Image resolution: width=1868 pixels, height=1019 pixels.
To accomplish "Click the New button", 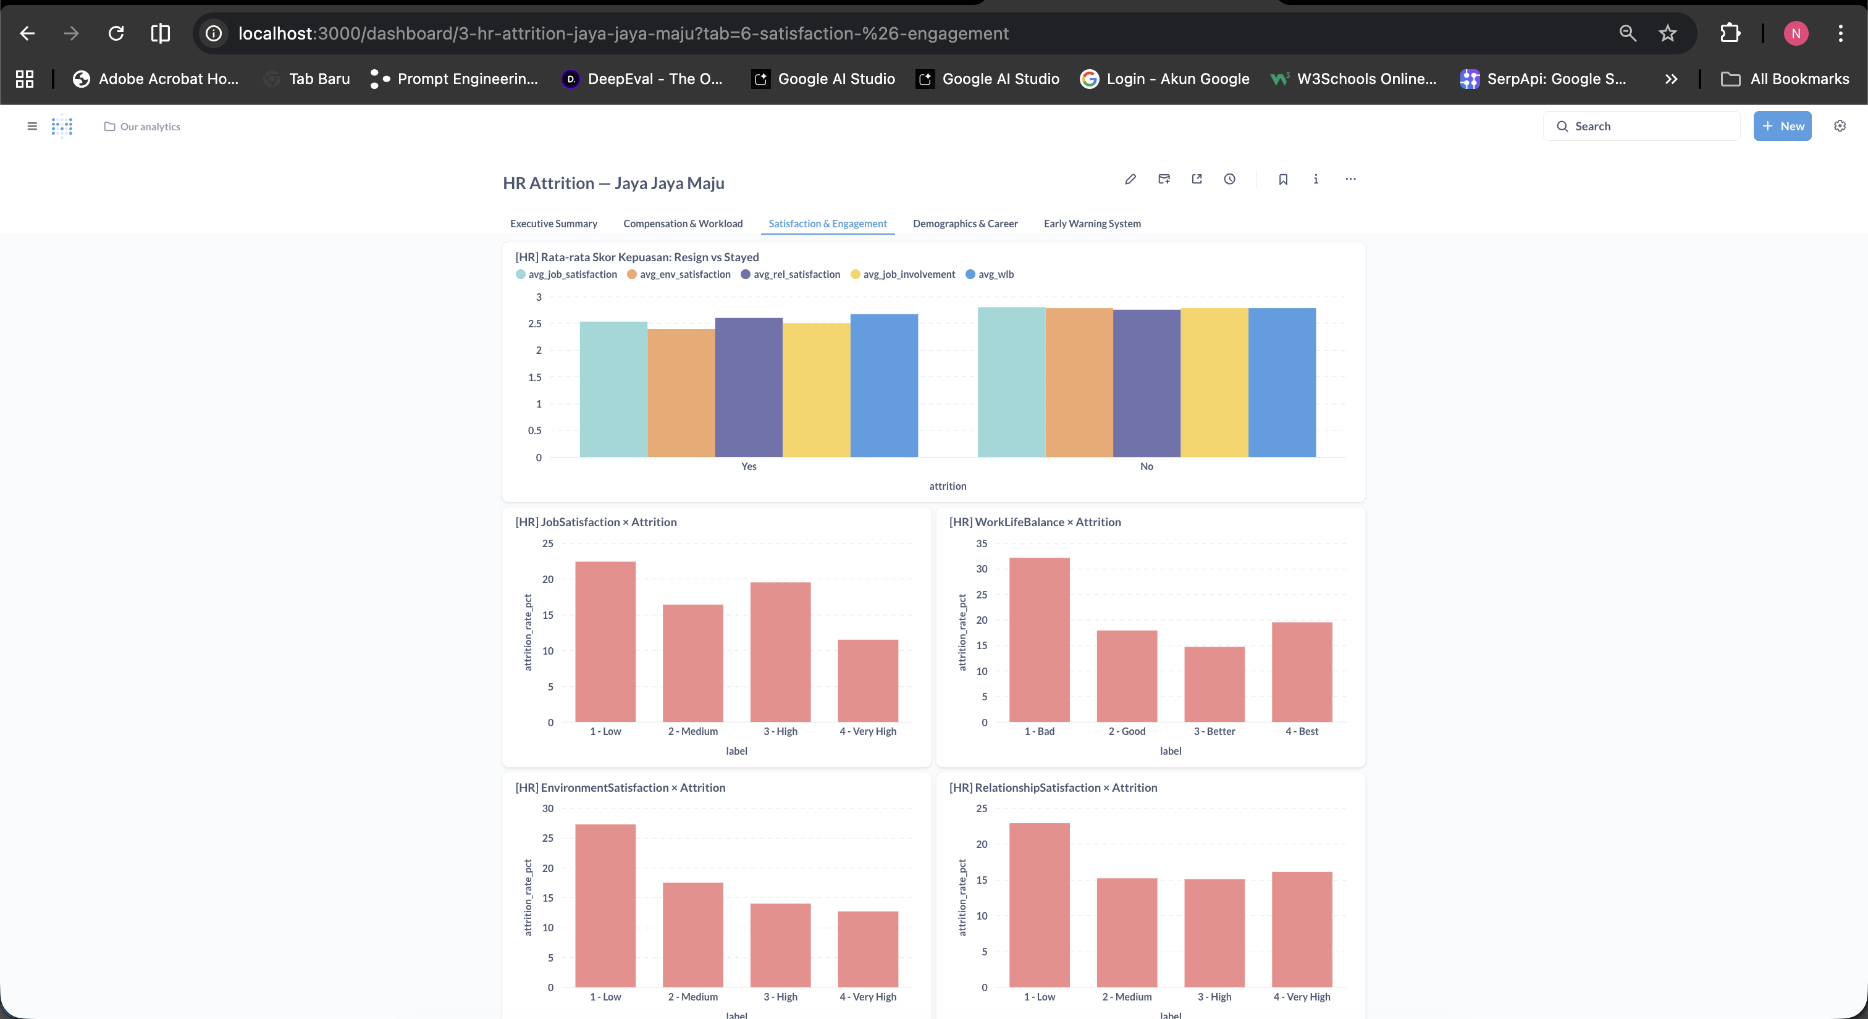I will [x=1782, y=126].
